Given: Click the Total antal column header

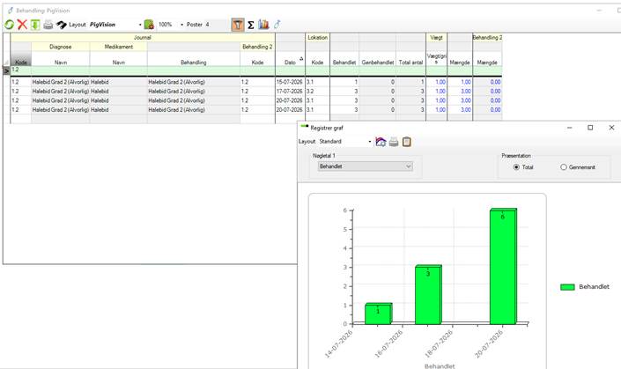Looking at the screenshot, I should click(x=410, y=63).
